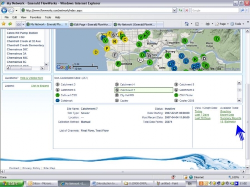Click the Refresh page icon
This screenshot has width=250, height=187.
(x=180, y=10)
